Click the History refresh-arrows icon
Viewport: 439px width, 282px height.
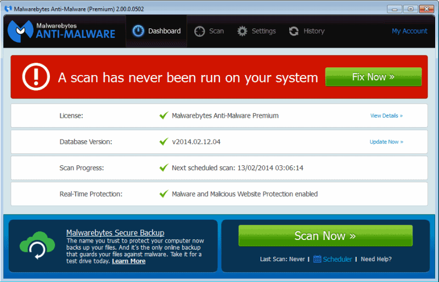pos(294,31)
